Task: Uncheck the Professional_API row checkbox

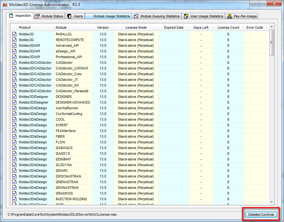Action: point(14,57)
